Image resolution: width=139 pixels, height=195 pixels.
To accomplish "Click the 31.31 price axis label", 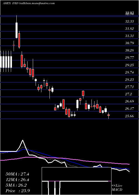I will click(x=130, y=36).
